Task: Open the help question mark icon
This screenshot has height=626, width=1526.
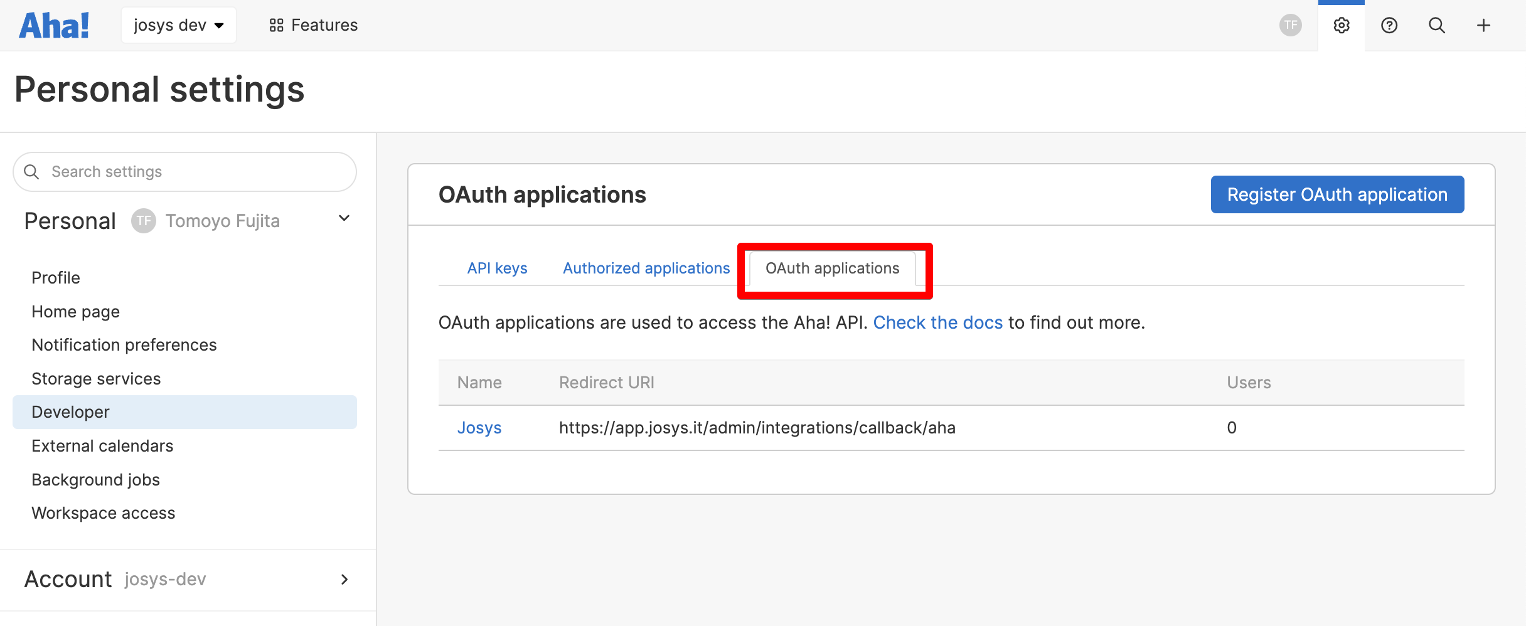Action: pos(1389,26)
